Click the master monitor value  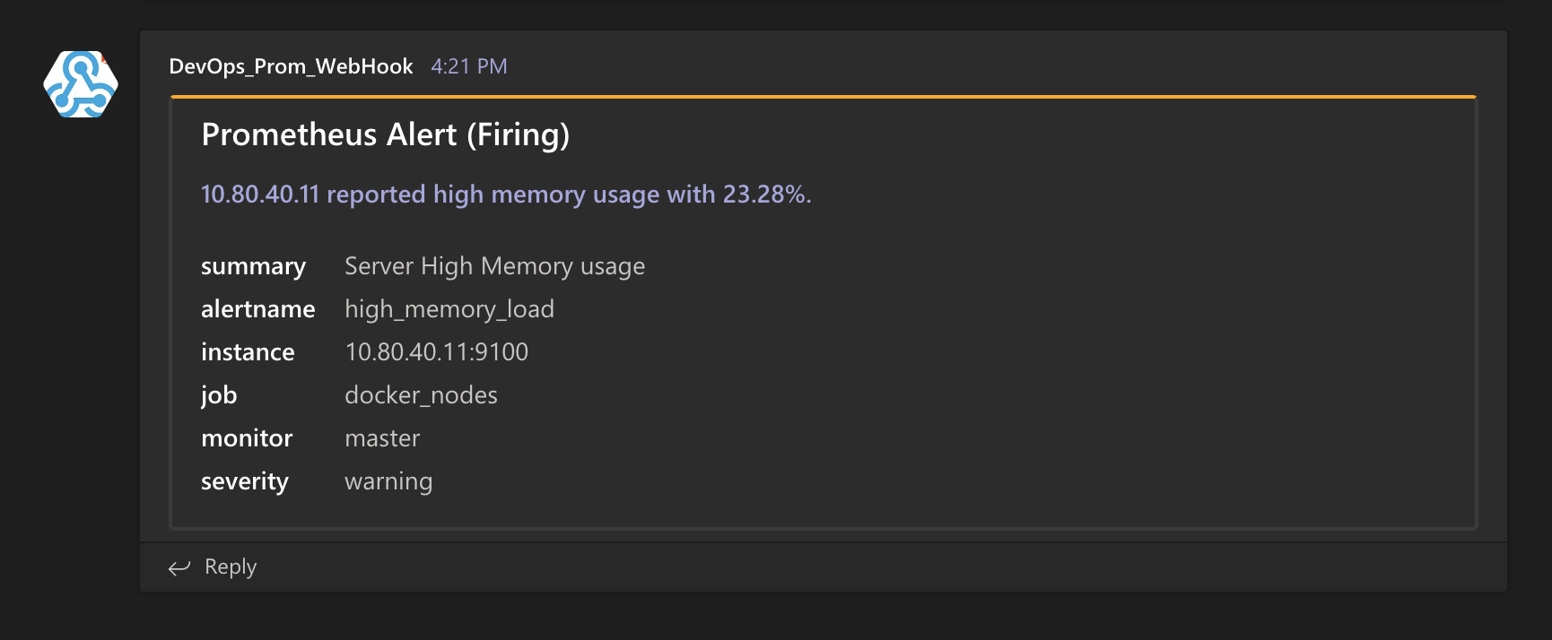[x=382, y=438]
